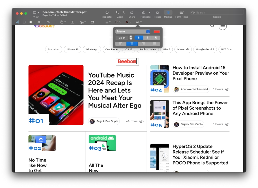Viewport: 258px width, 188px height.
Task: Open the page hamburger menu icon
Action: pyautogui.click(x=223, y=26)
